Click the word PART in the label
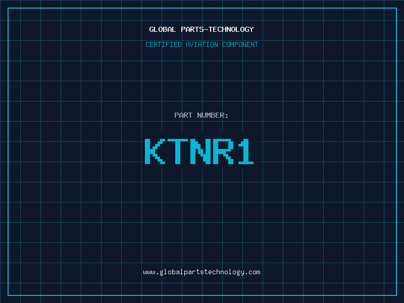The image size is (404, 303). pos(183,115)
